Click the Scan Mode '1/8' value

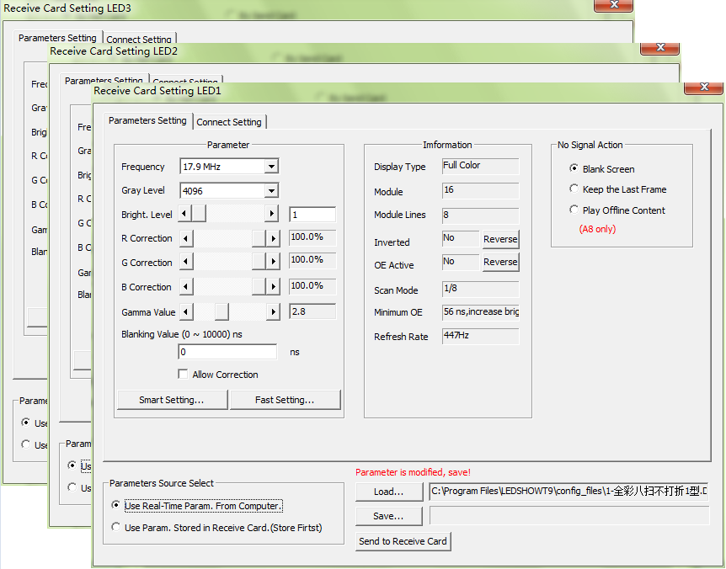pos(481,289)
